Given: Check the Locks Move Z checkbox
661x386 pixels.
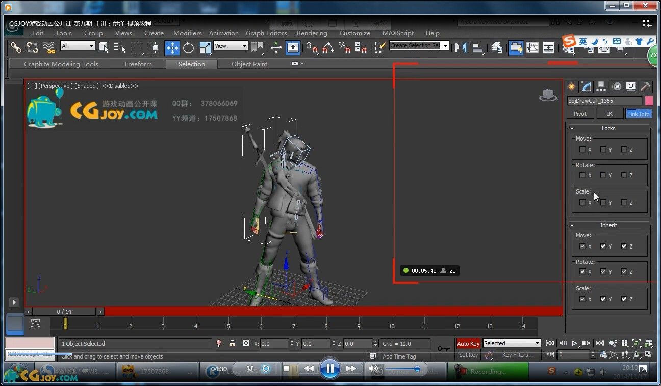Looking at the screenshot, I should pyautogui.click(x=623, y=149).
